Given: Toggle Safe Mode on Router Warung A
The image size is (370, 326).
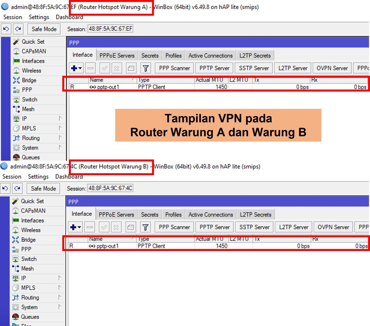Looking at the screenshot, I should pos(44,29).
